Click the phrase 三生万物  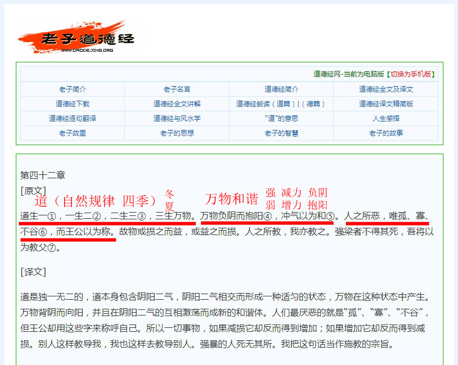click(x=173, y=216)
